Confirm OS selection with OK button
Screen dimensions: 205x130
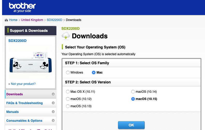point(131,125)
